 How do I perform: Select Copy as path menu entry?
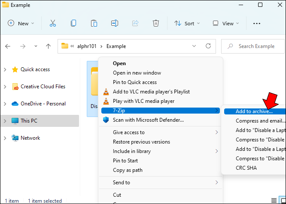coord(128,170)
